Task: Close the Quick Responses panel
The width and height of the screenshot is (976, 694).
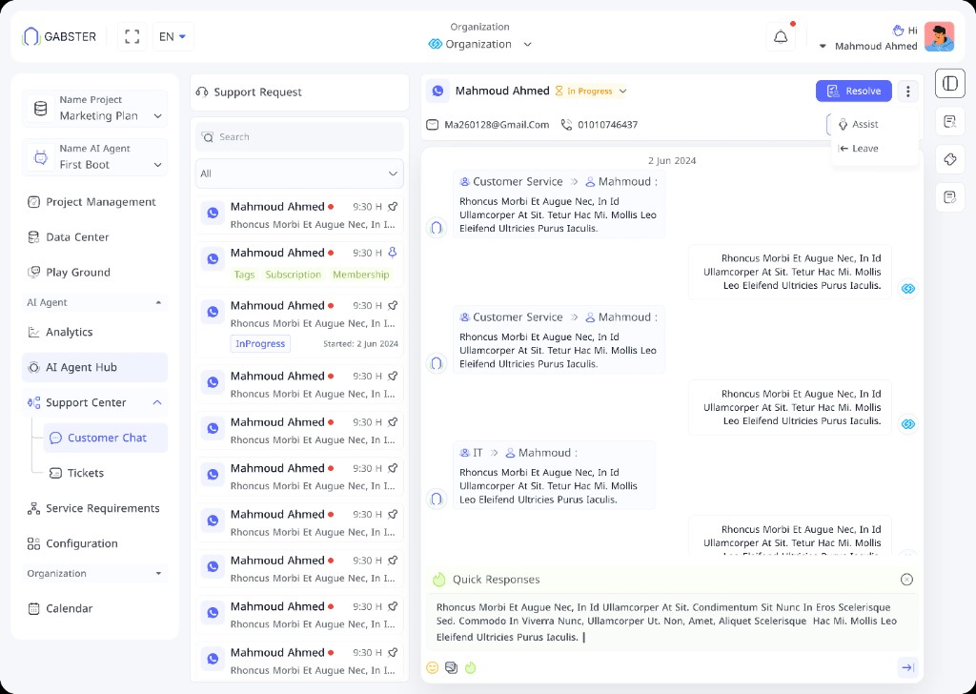Action: [907, 580]
